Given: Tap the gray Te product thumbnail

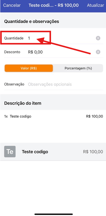Looking at the screenshot, I should click(10, 151).
